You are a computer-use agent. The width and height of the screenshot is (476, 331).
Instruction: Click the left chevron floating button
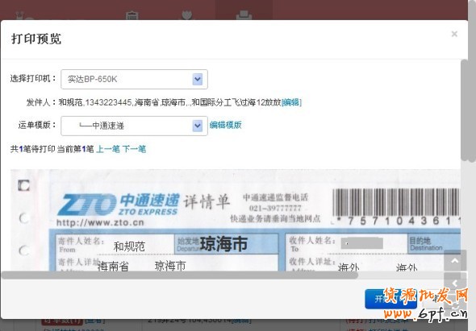(x=455, y=283)
